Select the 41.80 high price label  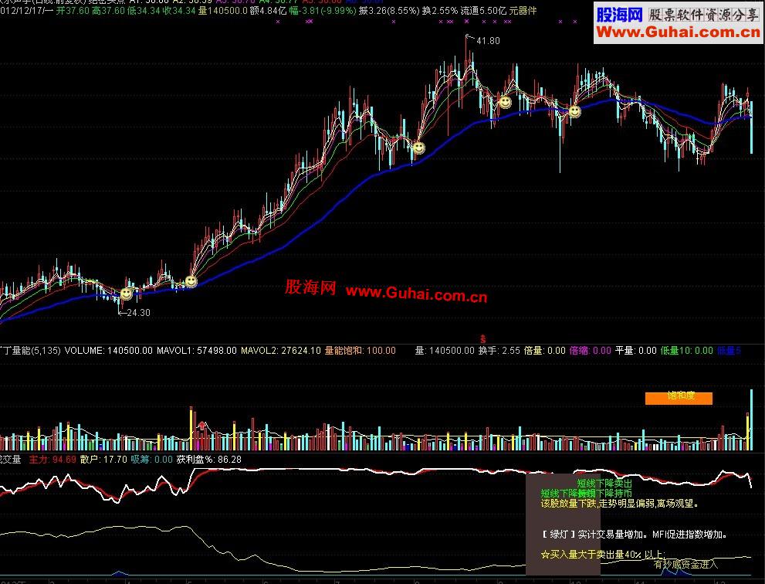point(488,41)
